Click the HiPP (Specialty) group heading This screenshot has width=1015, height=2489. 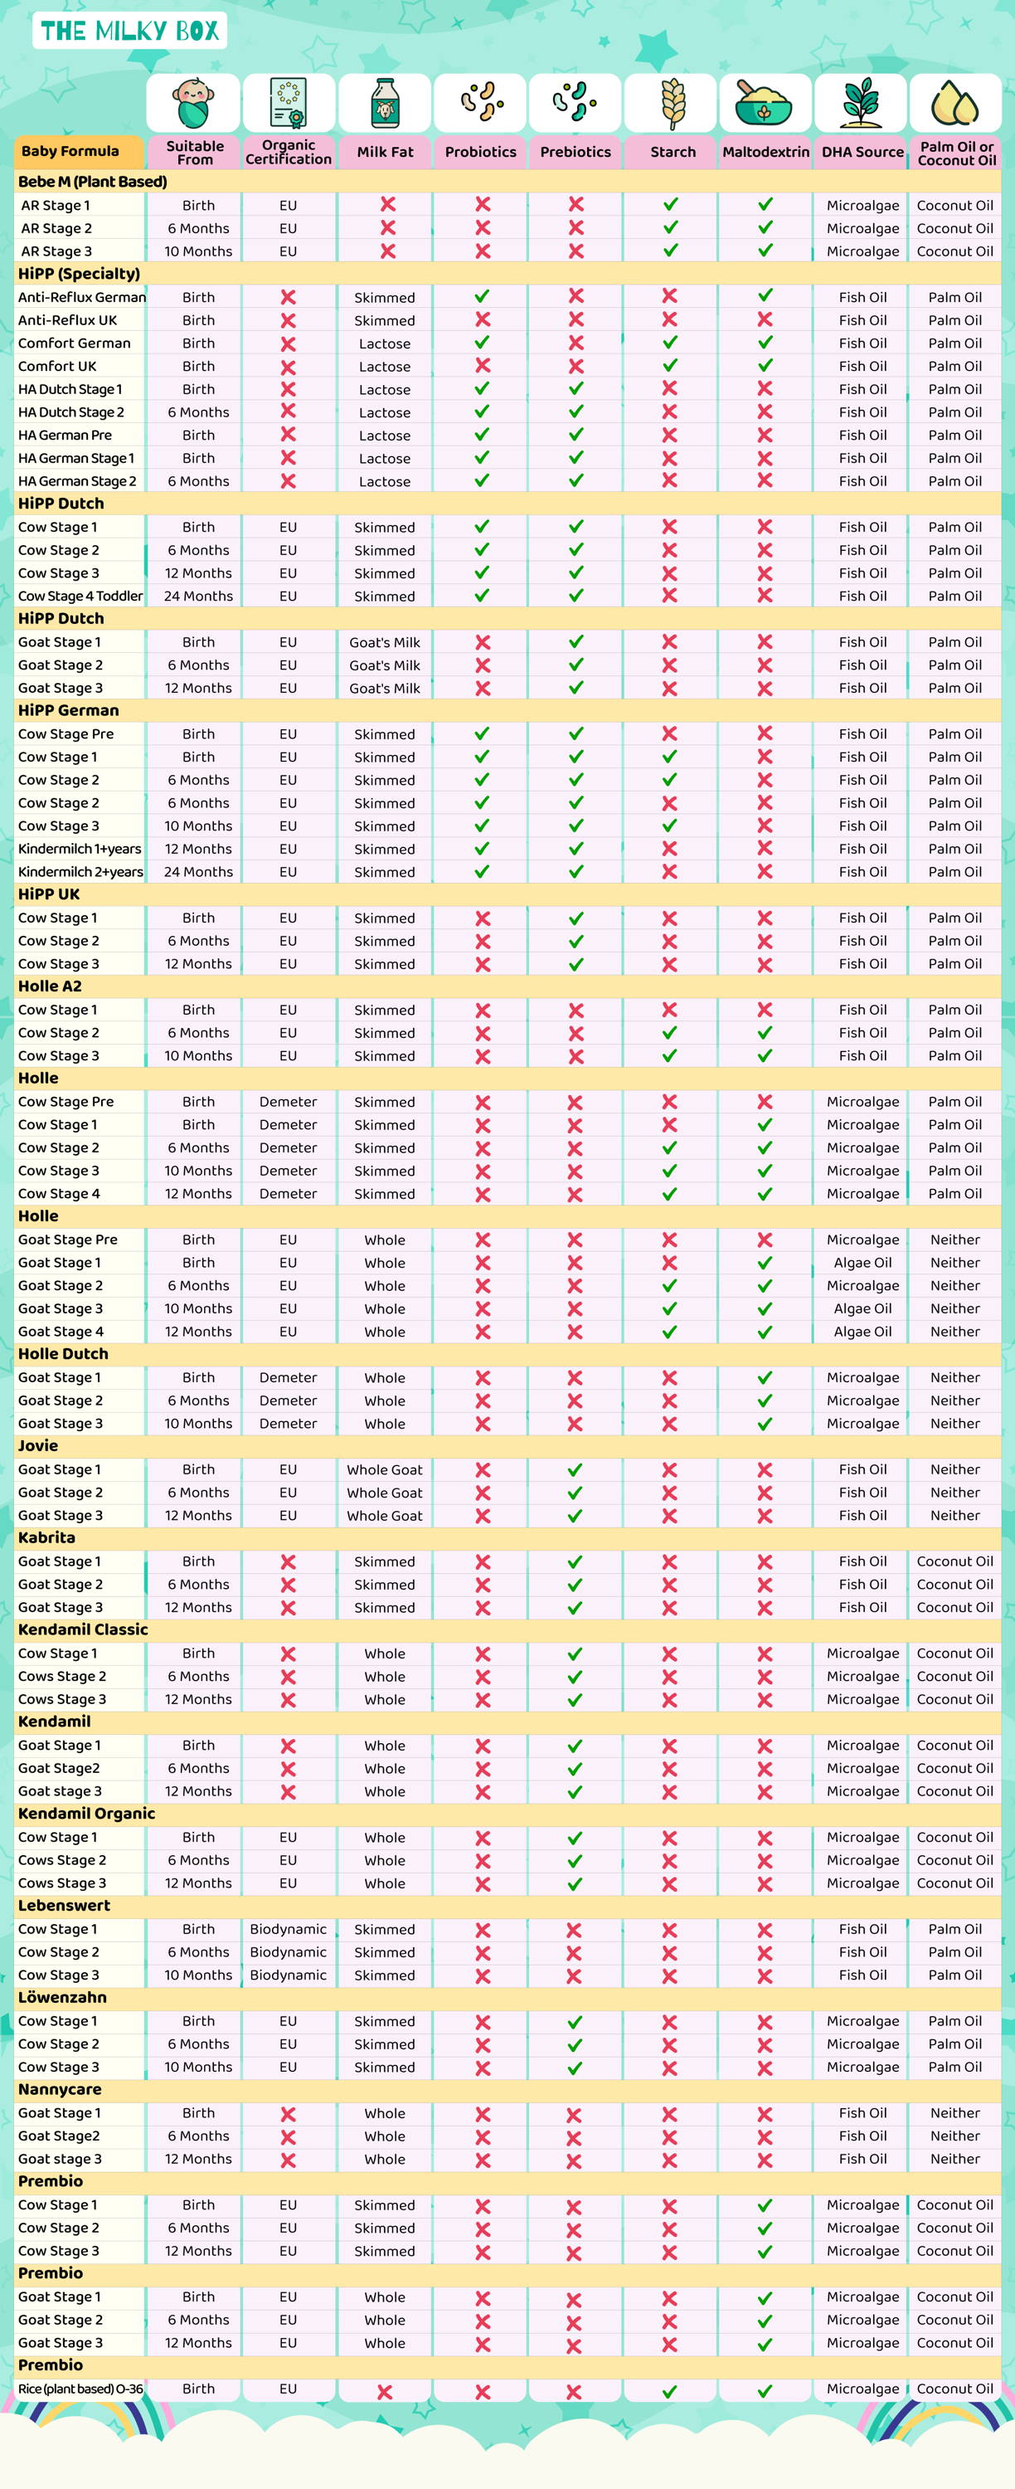[x=79, y=274]
